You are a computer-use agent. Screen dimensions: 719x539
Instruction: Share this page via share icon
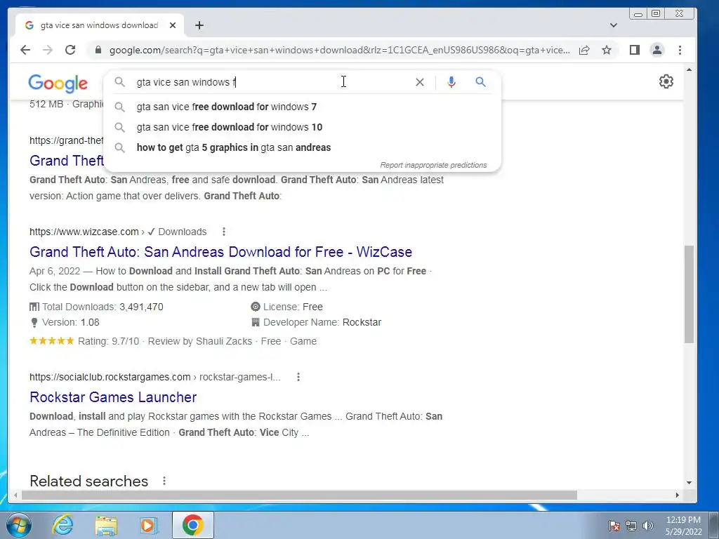[x=583, y=50]
